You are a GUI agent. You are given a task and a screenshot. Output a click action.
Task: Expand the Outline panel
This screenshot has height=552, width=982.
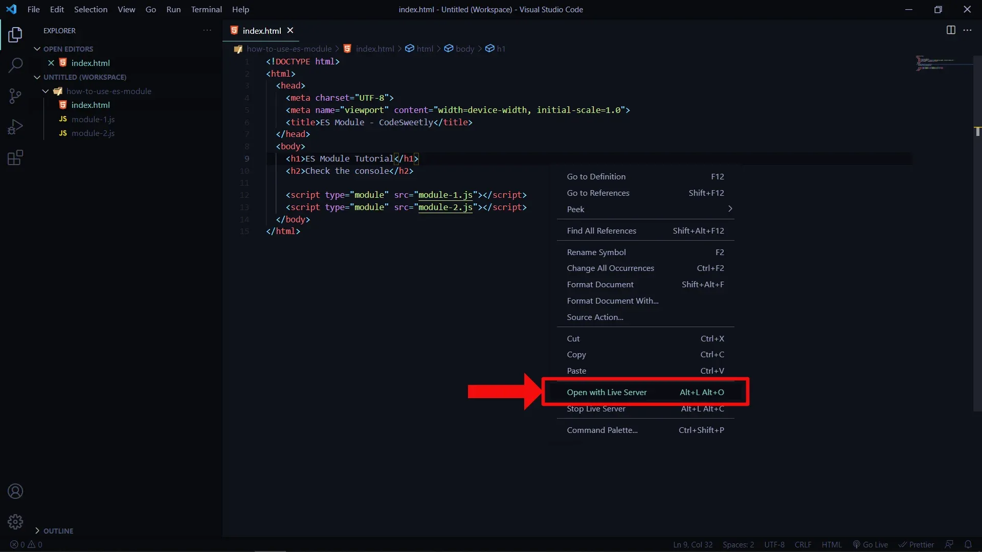pos(56,531)
